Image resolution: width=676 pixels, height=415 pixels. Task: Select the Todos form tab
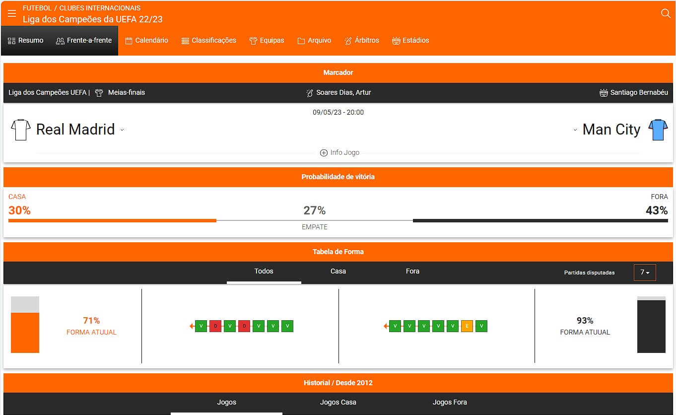264,272
